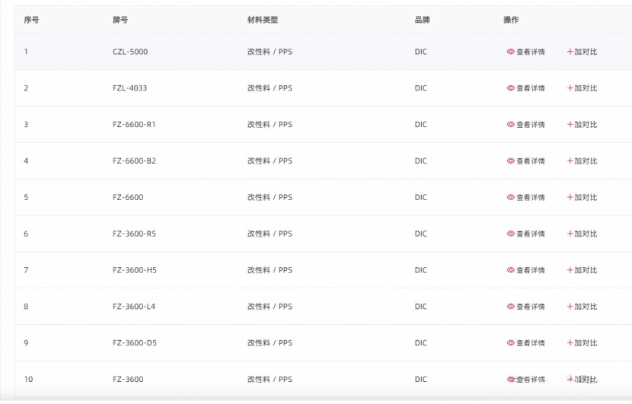Image resolution: width=632 pixels, height=404 pixels.
Task: Select grade name FZ-3600-D5
Action: pos(135,343)
